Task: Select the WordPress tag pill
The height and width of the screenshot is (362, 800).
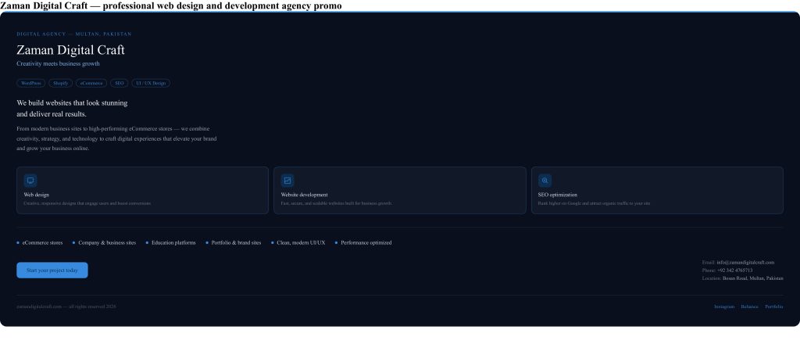Action: pyautogui.click(x=31, y=83)
